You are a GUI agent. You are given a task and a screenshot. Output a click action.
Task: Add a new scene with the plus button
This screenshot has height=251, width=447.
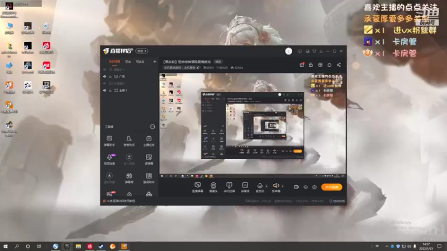155,61
